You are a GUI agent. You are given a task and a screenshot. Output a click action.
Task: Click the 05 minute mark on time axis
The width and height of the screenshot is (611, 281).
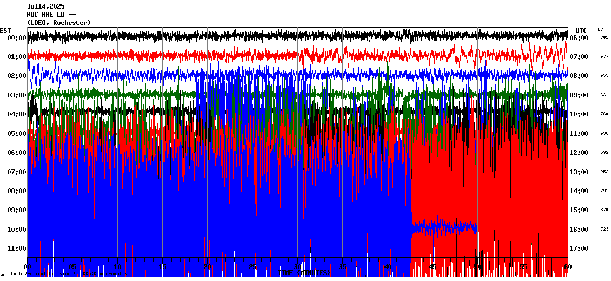pyautogui.click(x=72, y=267)
